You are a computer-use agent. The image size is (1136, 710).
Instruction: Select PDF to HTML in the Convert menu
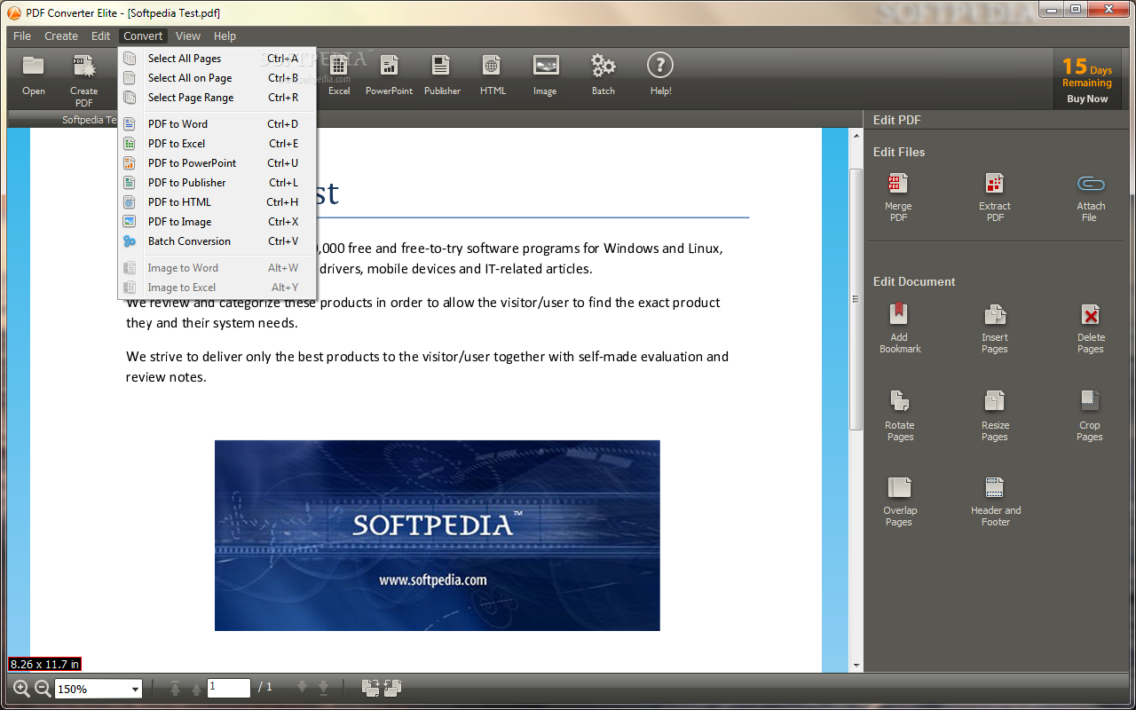click(x=217, y=202)
